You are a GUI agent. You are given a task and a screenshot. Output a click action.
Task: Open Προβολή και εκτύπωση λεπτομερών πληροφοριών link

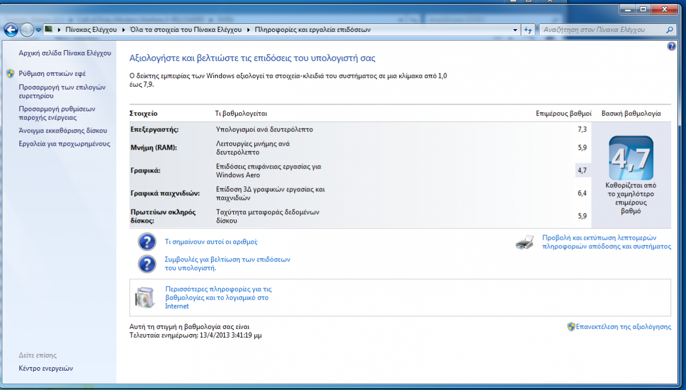click(x=607, y=242)
